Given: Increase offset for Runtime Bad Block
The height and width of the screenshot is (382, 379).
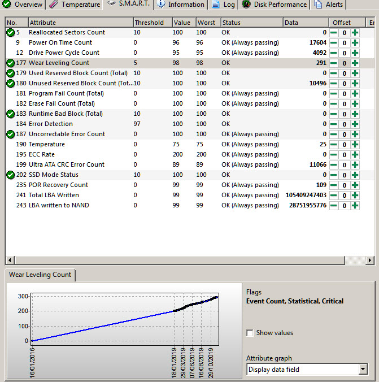Looking at the screenshot, I should tap(355, 114).
